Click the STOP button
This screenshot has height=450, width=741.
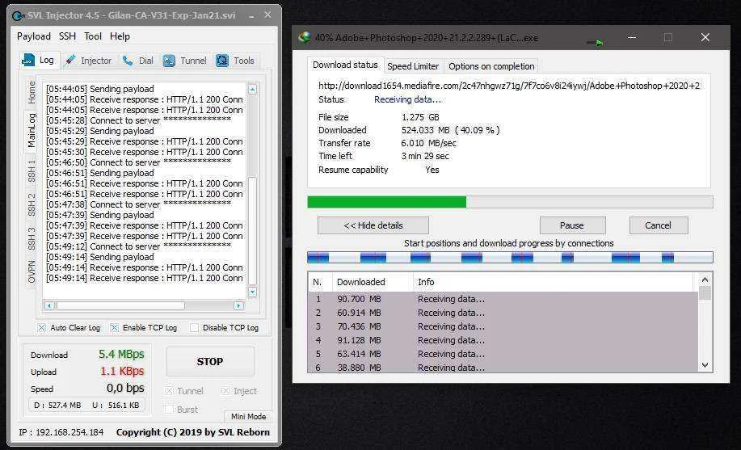click(210, 362)
